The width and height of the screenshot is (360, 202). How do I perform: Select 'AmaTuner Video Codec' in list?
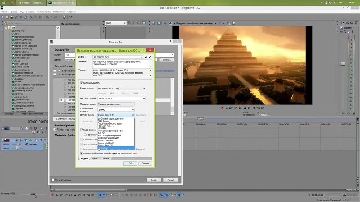point(116,138)
